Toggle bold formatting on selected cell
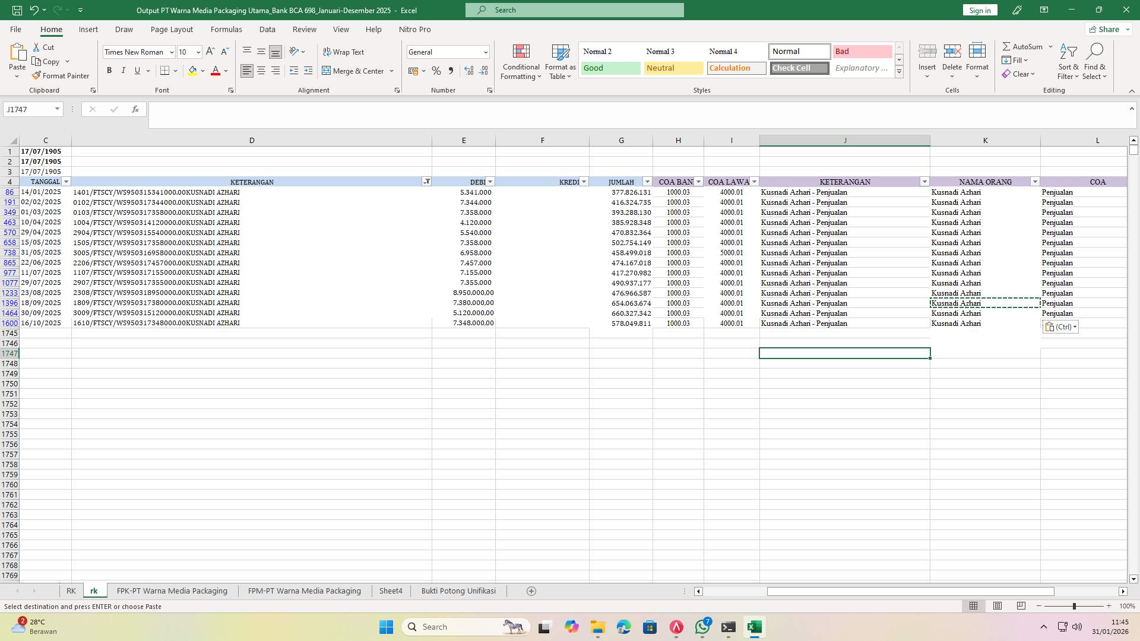This screenshot has width=1140, height=641. coord(109,70)
